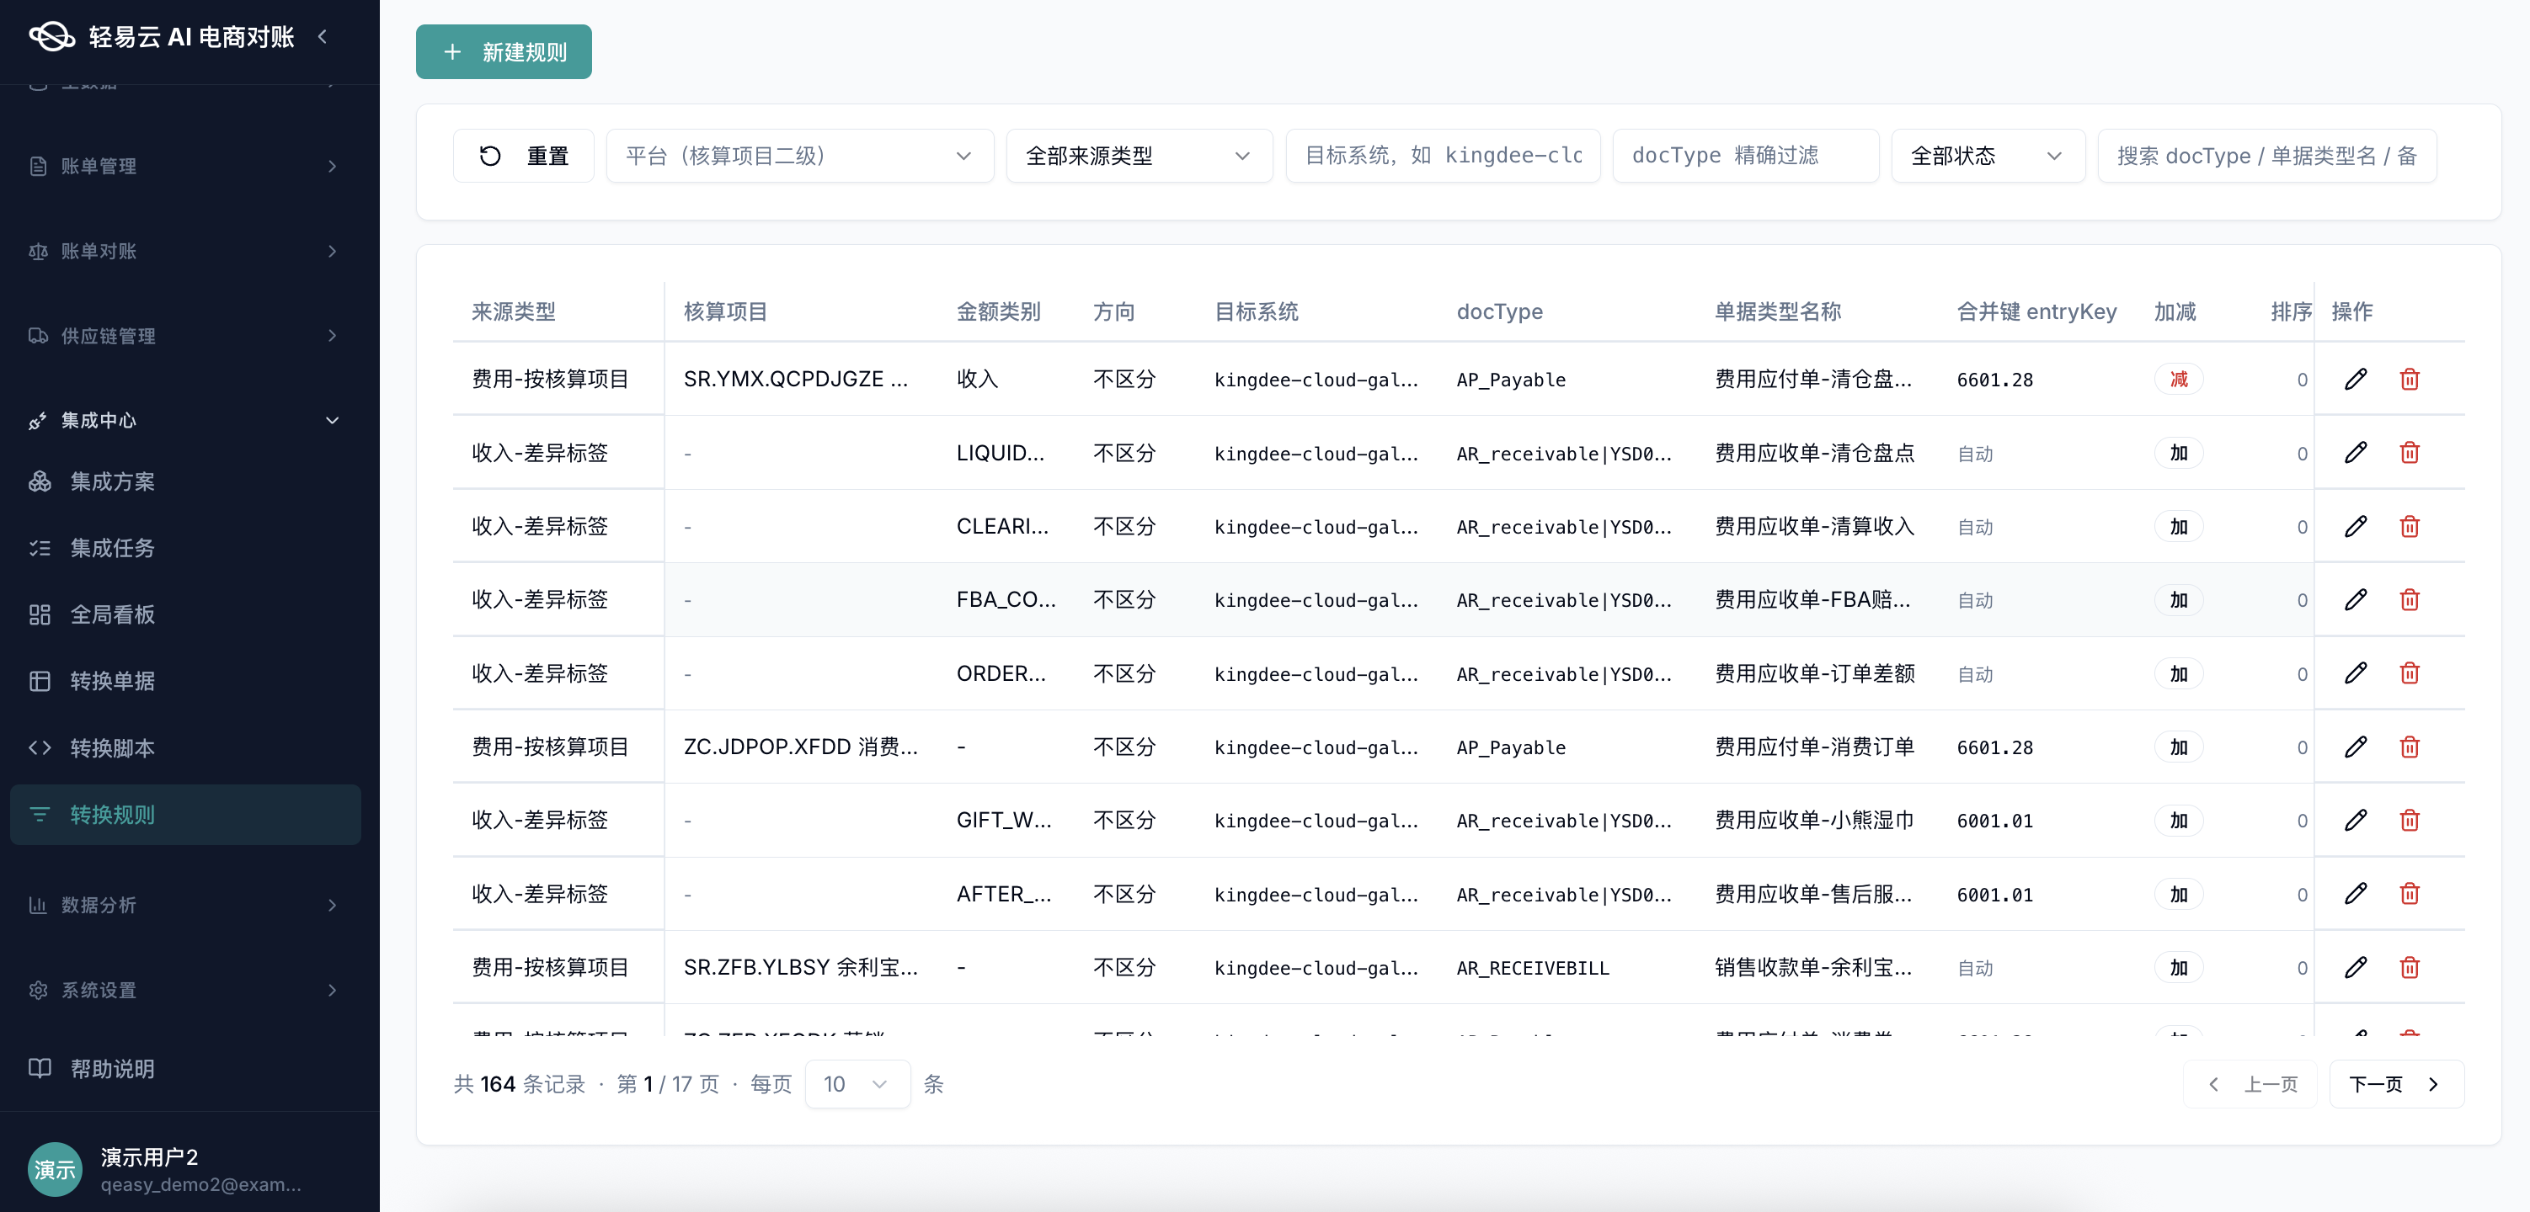2530x1212 pixels.
Task: Edit the 费用应付单-清仓盘 rule row
Action: click(2355, 379)
